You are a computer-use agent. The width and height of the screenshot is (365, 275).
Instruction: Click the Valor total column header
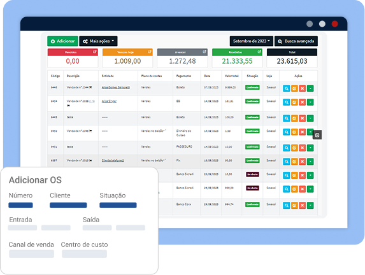coord(232,76)
